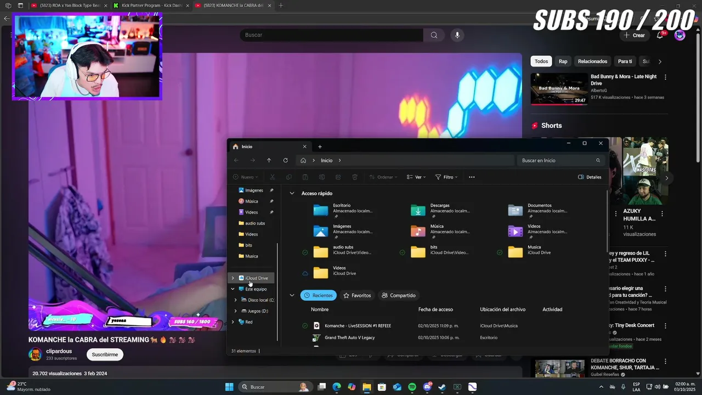This screenshot has height=395, width=702.
Task: Select Grand Theft Auto V Legacy row
Action: point(349,337)
